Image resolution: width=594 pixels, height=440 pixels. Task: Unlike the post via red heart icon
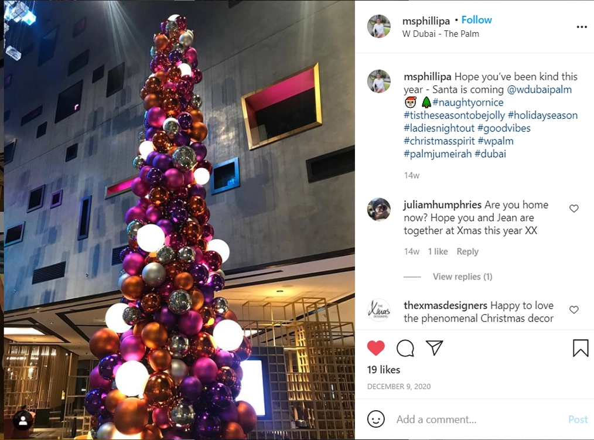376,348
